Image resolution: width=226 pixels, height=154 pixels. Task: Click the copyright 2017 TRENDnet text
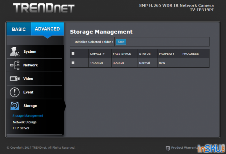(x=41, y=148)
